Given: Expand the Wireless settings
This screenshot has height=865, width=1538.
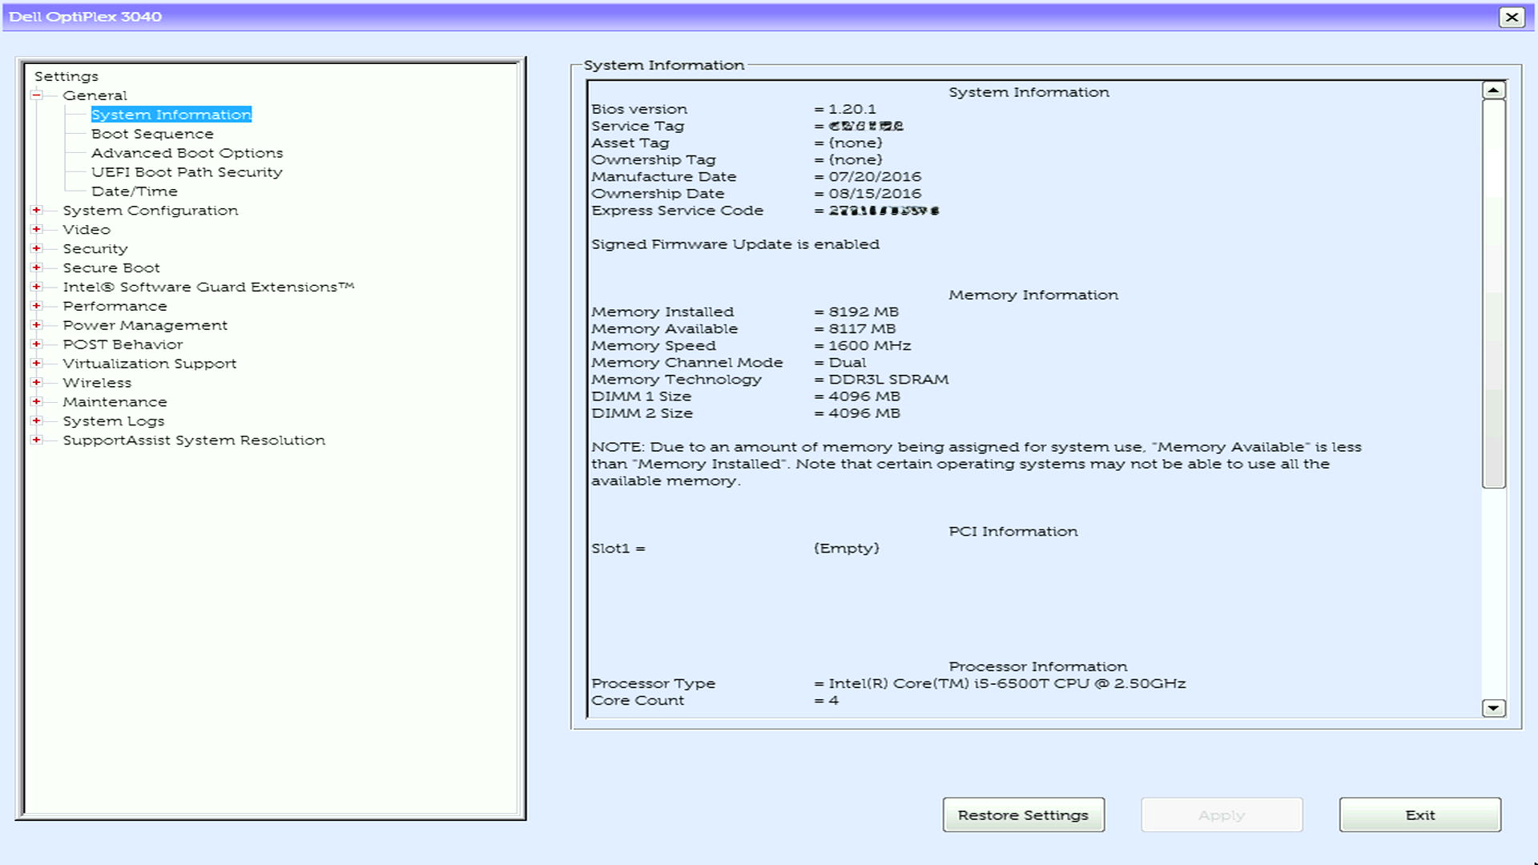Looking at the screenshot, I should tap(37, 382).
